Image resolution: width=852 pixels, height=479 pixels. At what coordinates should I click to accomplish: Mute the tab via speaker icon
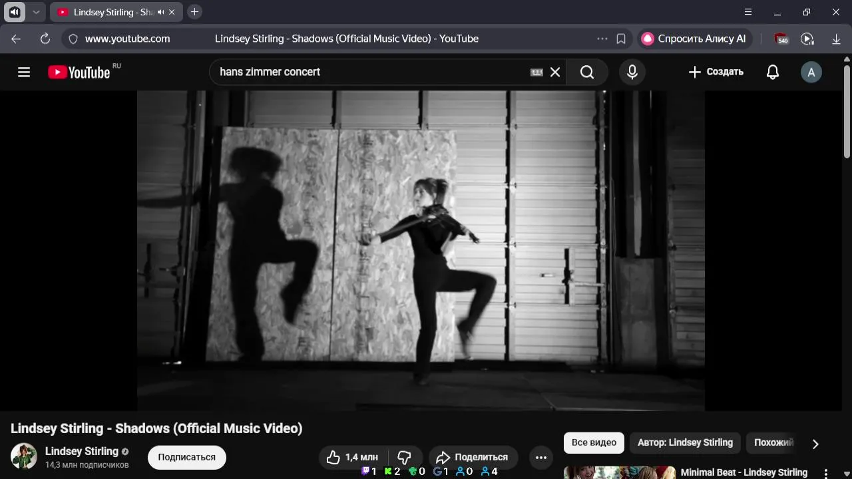tap(160, 12)
